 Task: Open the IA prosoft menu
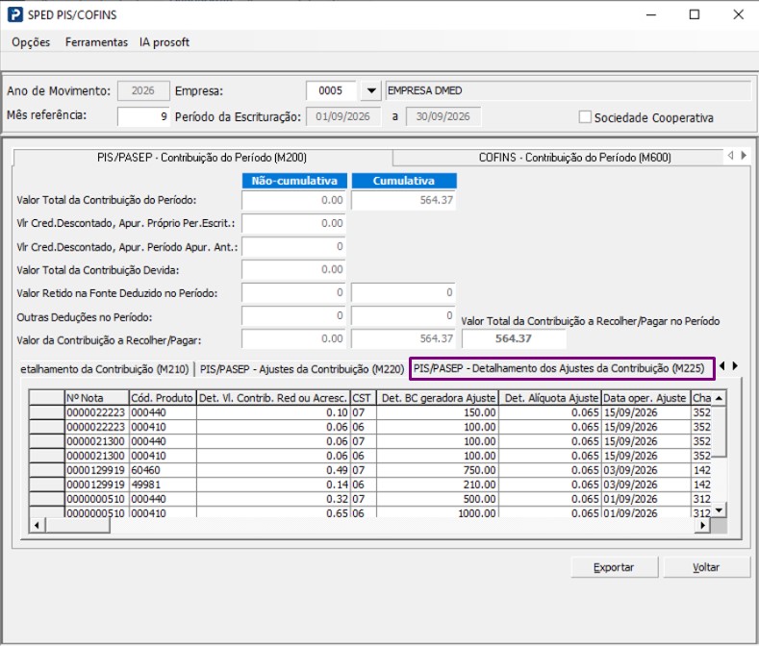[164, 42]
